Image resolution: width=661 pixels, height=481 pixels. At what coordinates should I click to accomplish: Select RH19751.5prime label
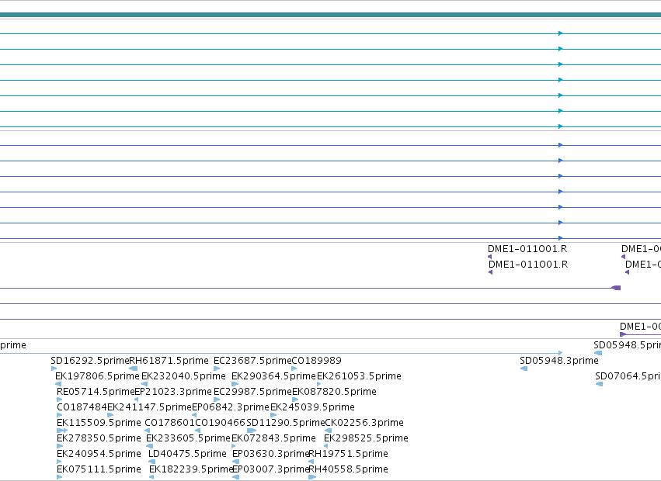(349, 454)
